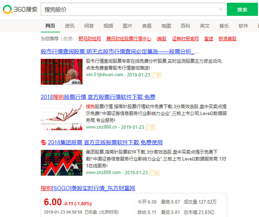Open the 英文 tab

coord(205,26)
